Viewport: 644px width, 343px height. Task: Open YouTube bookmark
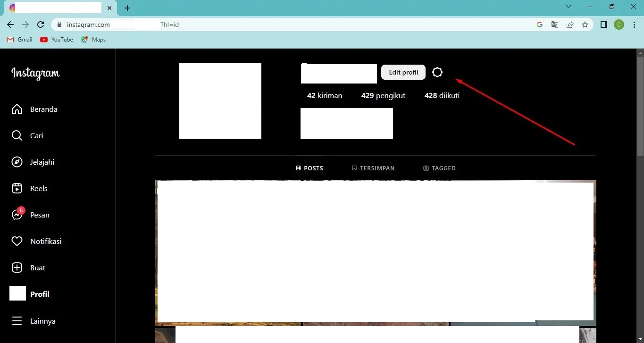click(x=57, y=40)
